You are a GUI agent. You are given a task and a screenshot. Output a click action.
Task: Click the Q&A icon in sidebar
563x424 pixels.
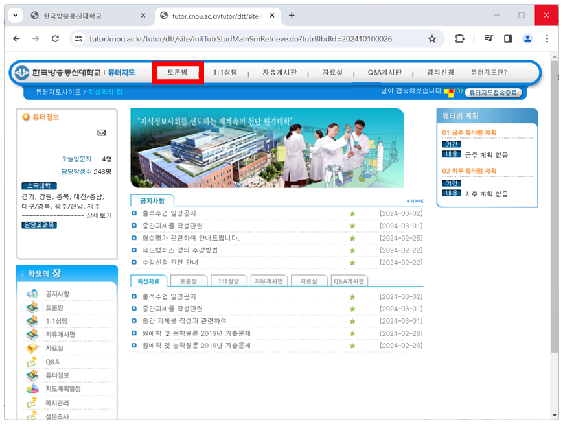pyautogui.click(x=32, y=362)
